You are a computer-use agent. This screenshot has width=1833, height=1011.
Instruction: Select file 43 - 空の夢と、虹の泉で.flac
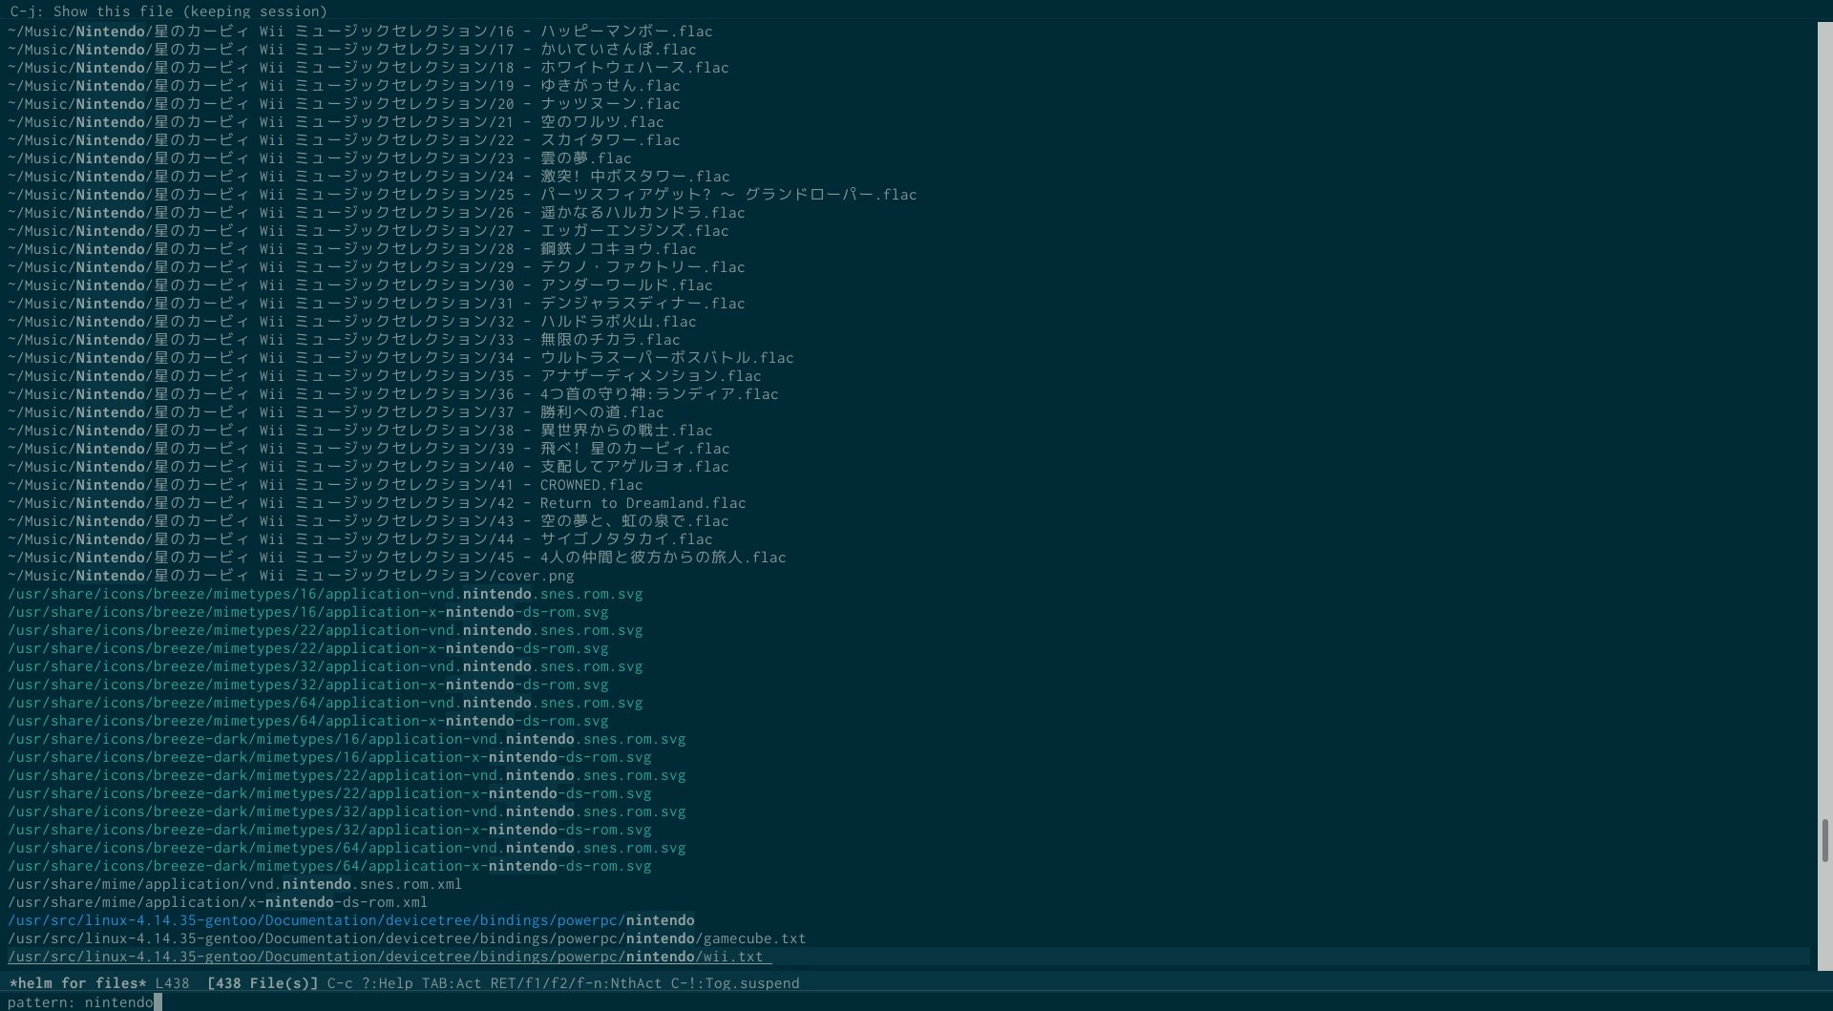(x=369, y=521)
